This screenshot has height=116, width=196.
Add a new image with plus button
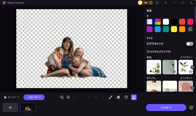pyautogui.click(x=10, y=107)
